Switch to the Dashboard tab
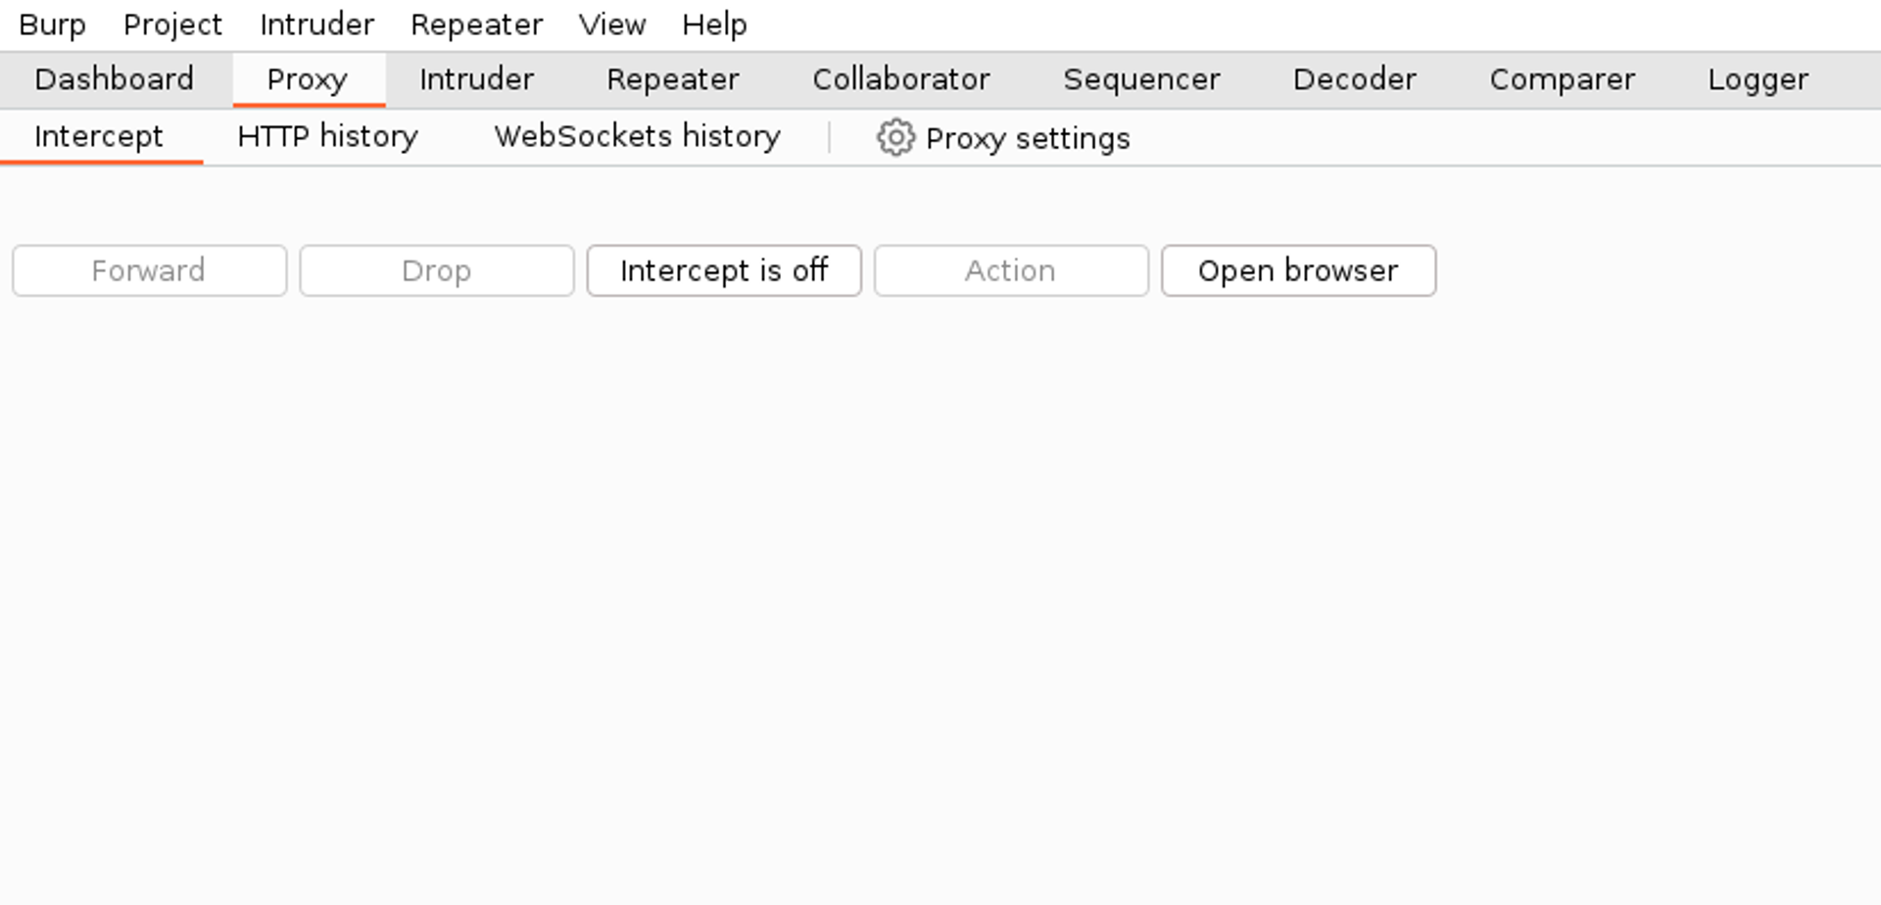Image resolution: width=1881 pixels, height=905 pixels. click(x=115, y=79)
